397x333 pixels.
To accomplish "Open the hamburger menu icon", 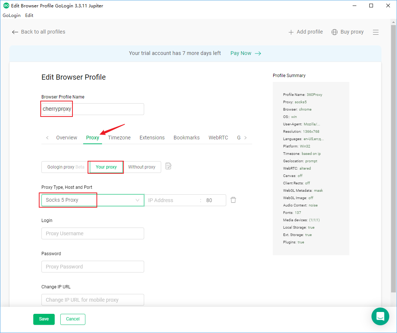I will point(376,32).
